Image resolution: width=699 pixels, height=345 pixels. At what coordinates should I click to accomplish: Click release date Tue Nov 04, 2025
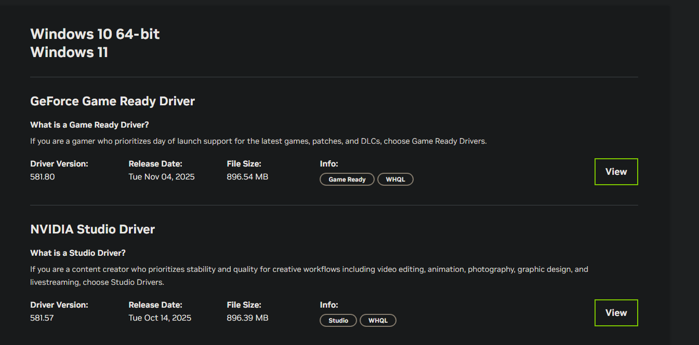click(x=162, y=177)
